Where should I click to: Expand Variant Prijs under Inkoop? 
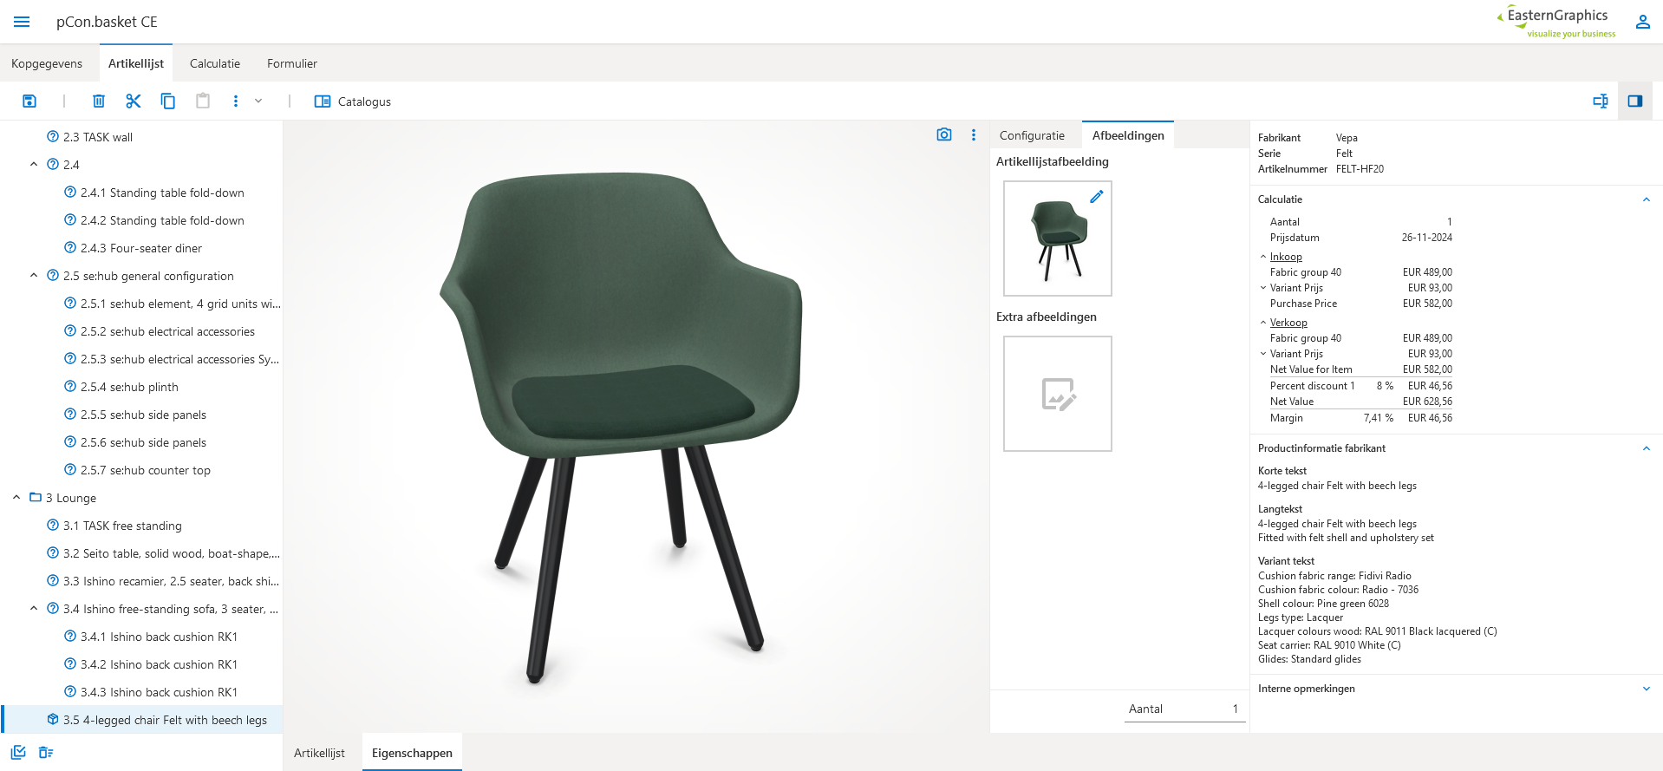coord(1263,288)
